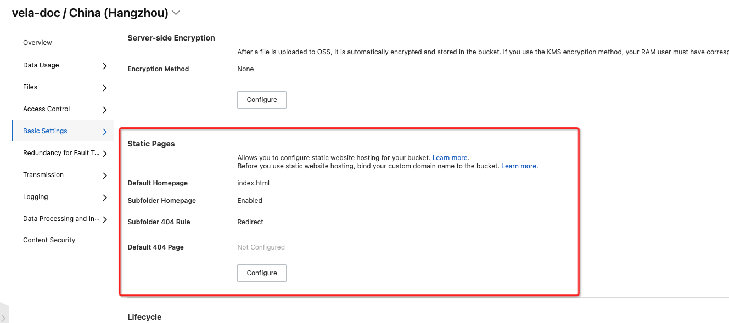Expand the Access Control chevron
Screen dimensions: 729x323
tap(105, 110)
